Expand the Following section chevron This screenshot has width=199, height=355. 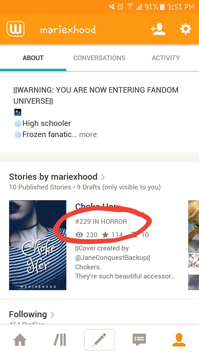coord(52,315)
